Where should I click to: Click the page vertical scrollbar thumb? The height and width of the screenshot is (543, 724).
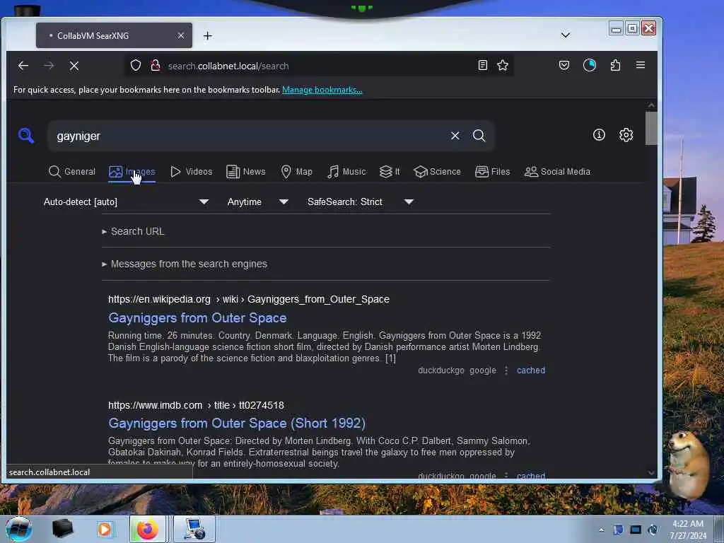pyautogui.click(x=651, y=129)
